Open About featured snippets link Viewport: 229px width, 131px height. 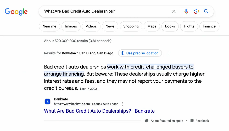click(x=167, y=121)
